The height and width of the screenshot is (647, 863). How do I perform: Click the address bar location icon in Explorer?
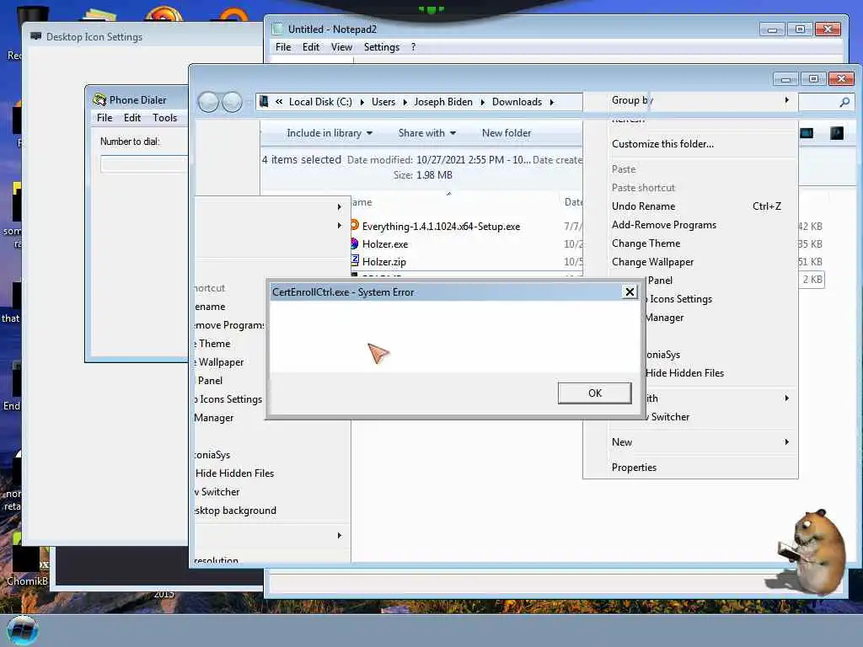pyautogui.click(x=264, y=101)
